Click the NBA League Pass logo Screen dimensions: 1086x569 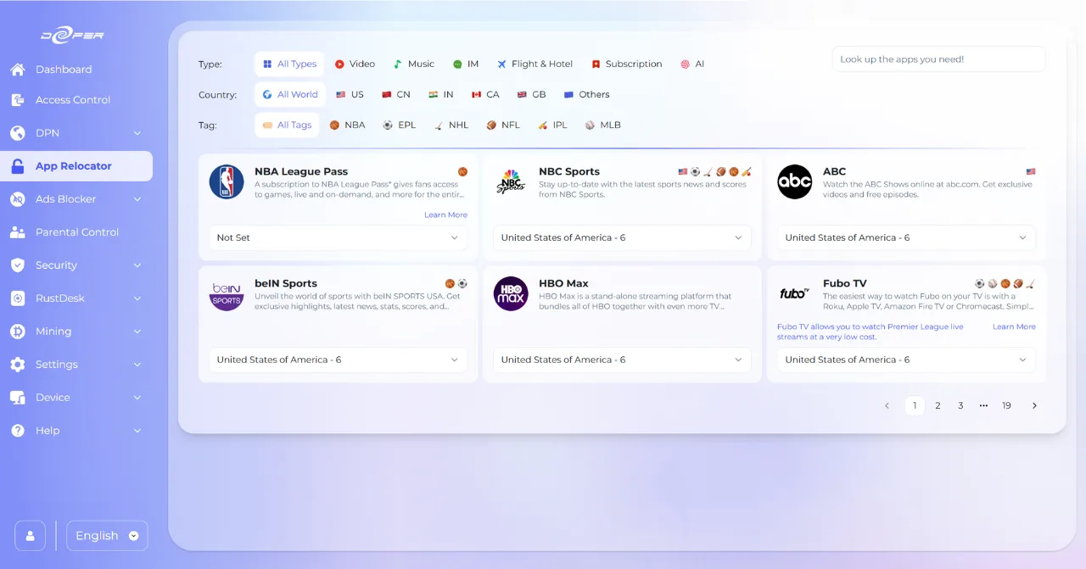[x=227, y=181]
